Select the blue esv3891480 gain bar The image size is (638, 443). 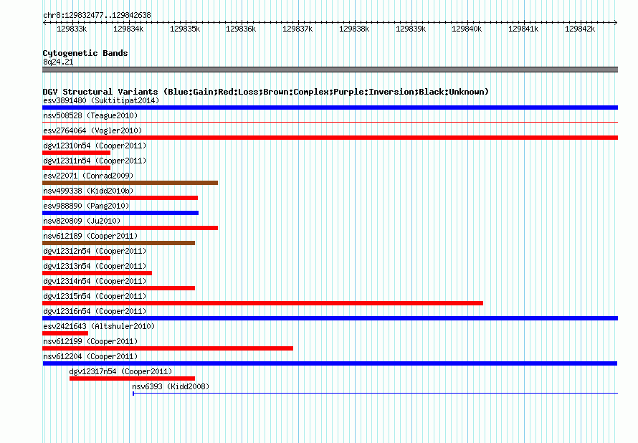[330, 108]
